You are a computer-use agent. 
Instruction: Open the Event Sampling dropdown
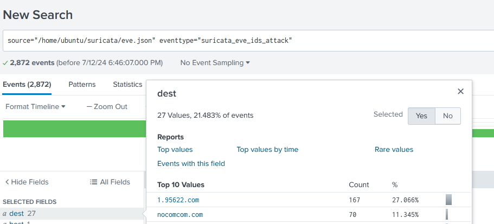pos(215,63)
